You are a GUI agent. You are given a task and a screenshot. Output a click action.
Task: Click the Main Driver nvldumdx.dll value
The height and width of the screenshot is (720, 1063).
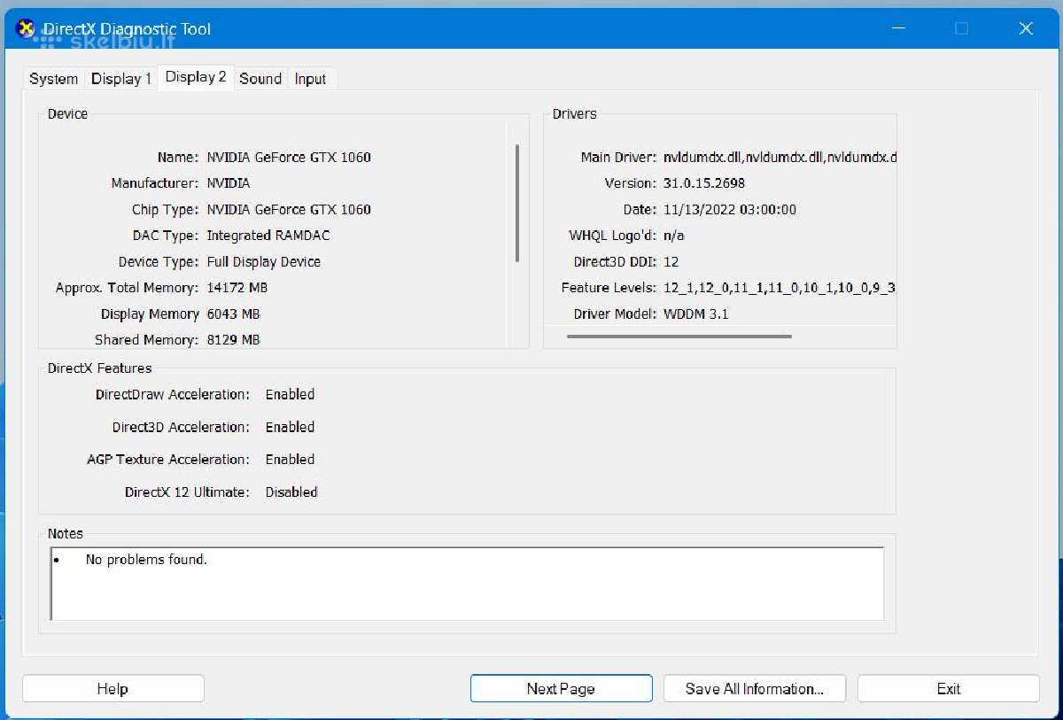(780, 158)
